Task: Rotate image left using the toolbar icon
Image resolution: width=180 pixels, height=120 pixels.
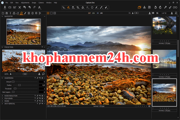Action: click(x=155, y=7)
